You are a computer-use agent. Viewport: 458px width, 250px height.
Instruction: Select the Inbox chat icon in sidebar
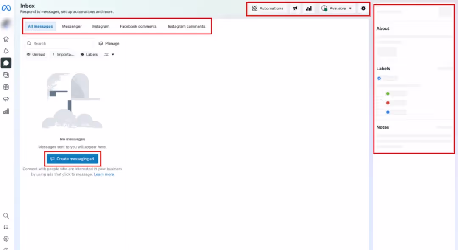point(6,63)
